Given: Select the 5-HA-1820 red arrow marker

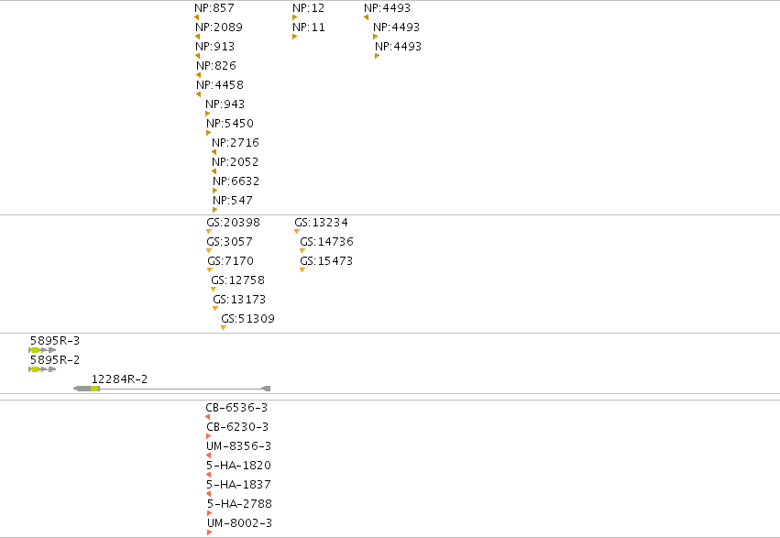Looking at the screenshot, I should point(208,475).
